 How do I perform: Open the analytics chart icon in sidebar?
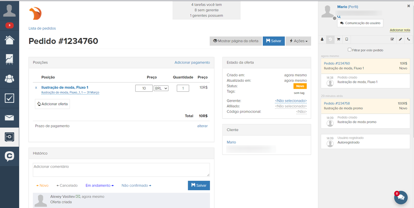9,59
